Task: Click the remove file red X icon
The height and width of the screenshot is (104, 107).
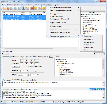Action: pos(7,8)
